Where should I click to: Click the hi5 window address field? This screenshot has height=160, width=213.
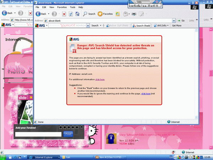[24, 20]
